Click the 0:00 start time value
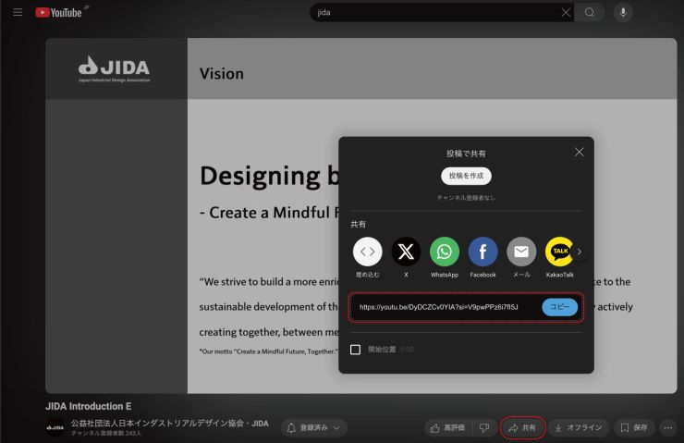 point(407,350)
